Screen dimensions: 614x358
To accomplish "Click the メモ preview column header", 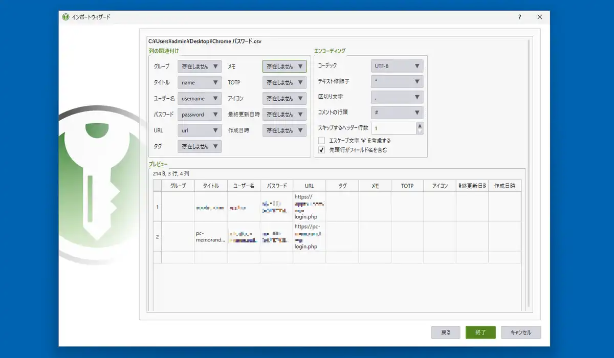I will (375, 186).
